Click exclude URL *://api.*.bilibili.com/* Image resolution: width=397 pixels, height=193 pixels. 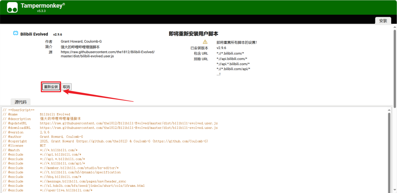233,64
